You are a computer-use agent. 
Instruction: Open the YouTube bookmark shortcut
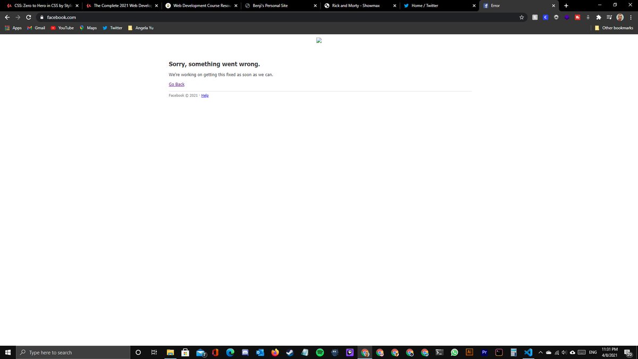[x=62, y=28]
